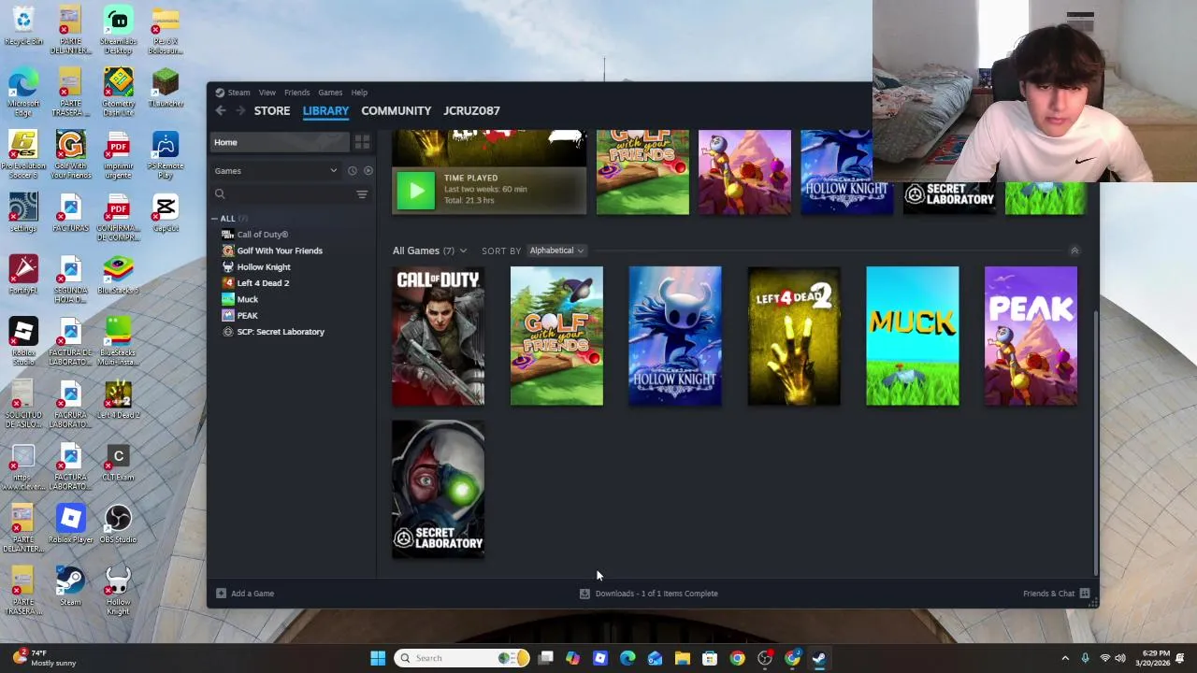Image resolution: width=1197 pixels, height=673 pixels.
Task: Switch to the COMMUNITY tab
Action: point(397,110)
